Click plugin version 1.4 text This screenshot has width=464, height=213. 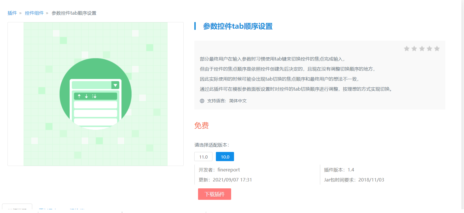pyautogui.click(x=351, y=170)
